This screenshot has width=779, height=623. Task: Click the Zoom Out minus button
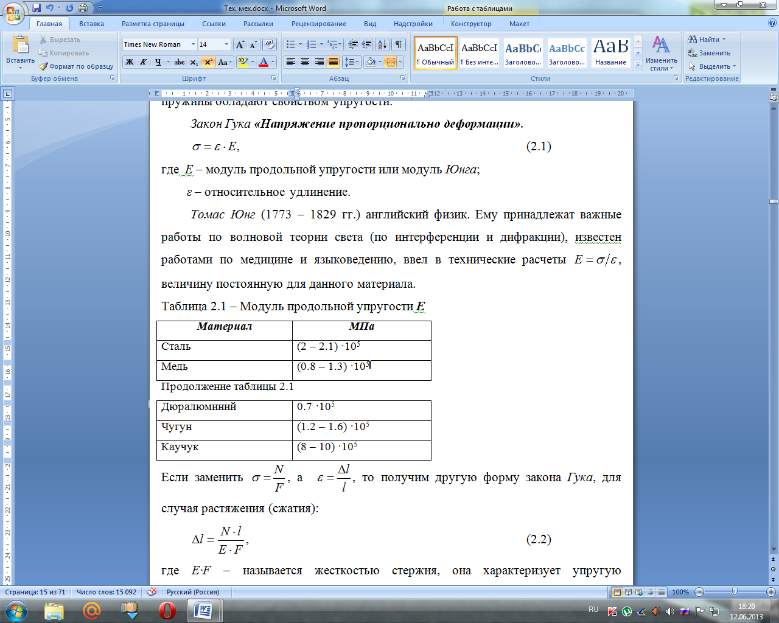(x=699, y=592)
